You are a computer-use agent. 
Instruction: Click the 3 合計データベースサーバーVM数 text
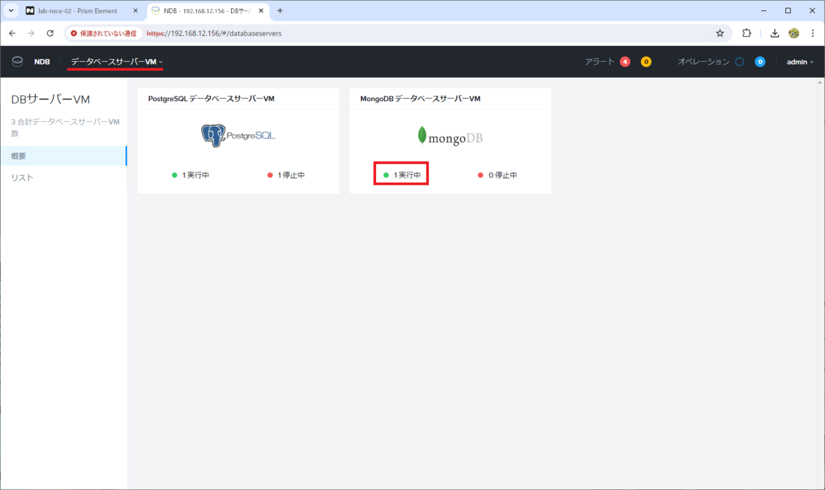click(65, 128)
